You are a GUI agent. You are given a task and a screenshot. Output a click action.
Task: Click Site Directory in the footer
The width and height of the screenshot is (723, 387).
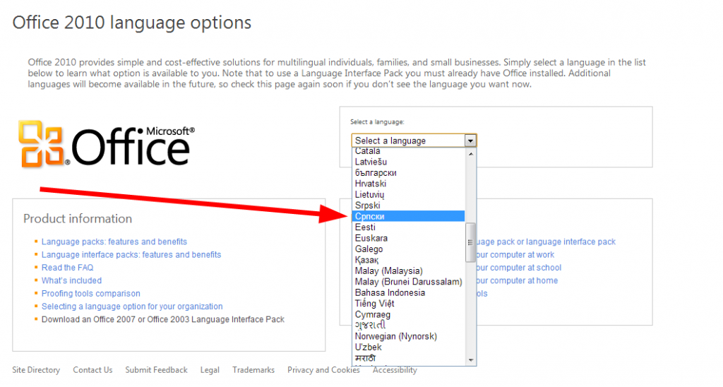[36, 370]
